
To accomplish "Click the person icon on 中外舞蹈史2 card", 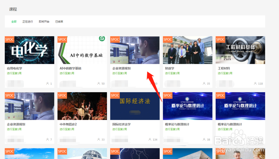I will coord(98,139).
